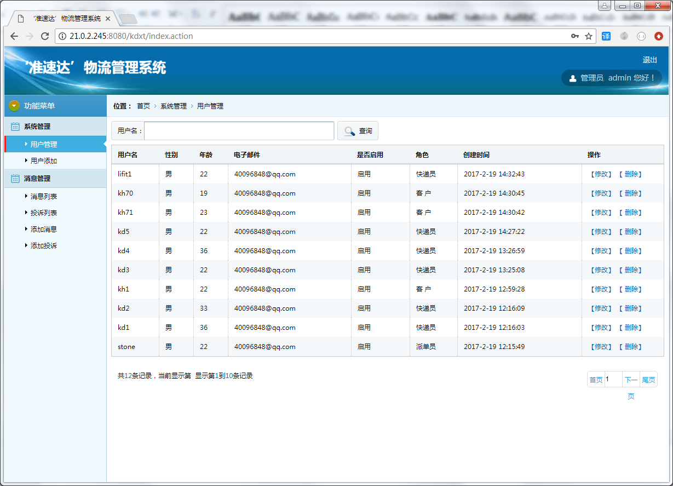Click the calendar icon beside 消息管理

pos(15,178)
